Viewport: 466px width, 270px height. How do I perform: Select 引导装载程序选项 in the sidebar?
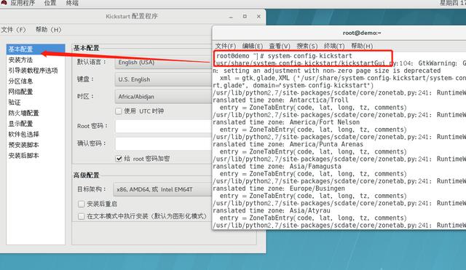36,71
